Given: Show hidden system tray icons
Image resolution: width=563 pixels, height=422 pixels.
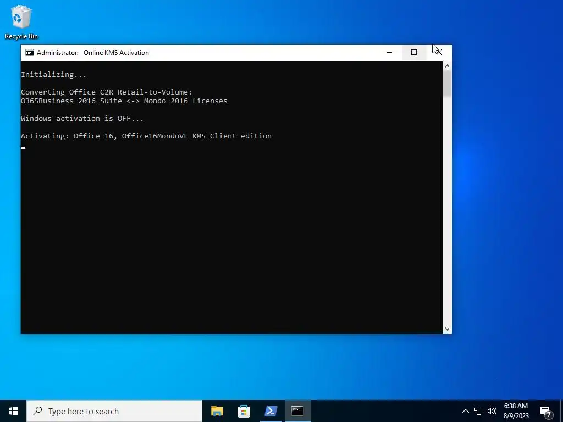Looking at the screenshot, I should 465,411.
